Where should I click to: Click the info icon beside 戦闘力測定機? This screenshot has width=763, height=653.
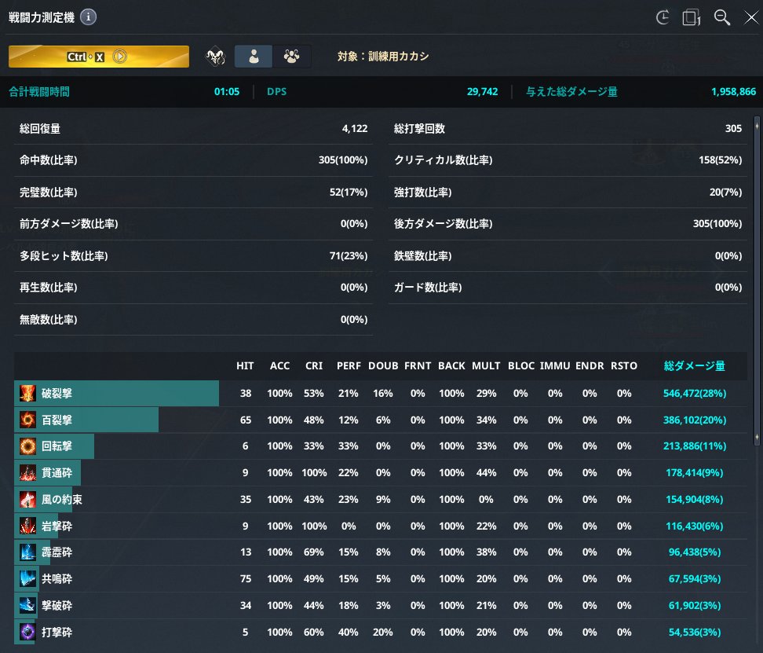88,17
